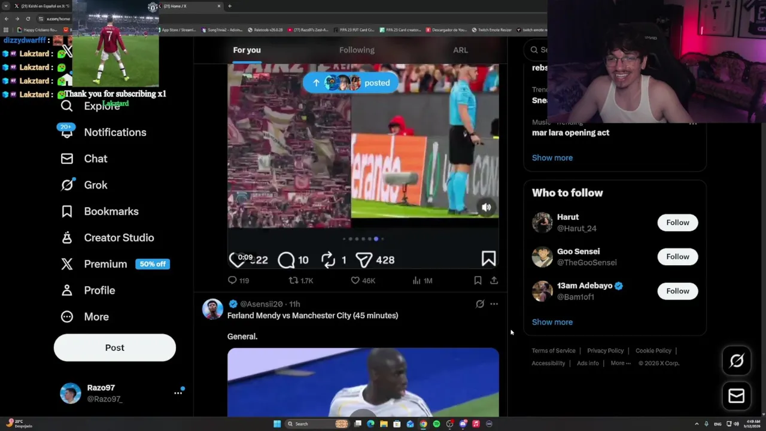Open the browser tab search chevron
766x431 pixels.
[7, 6]
